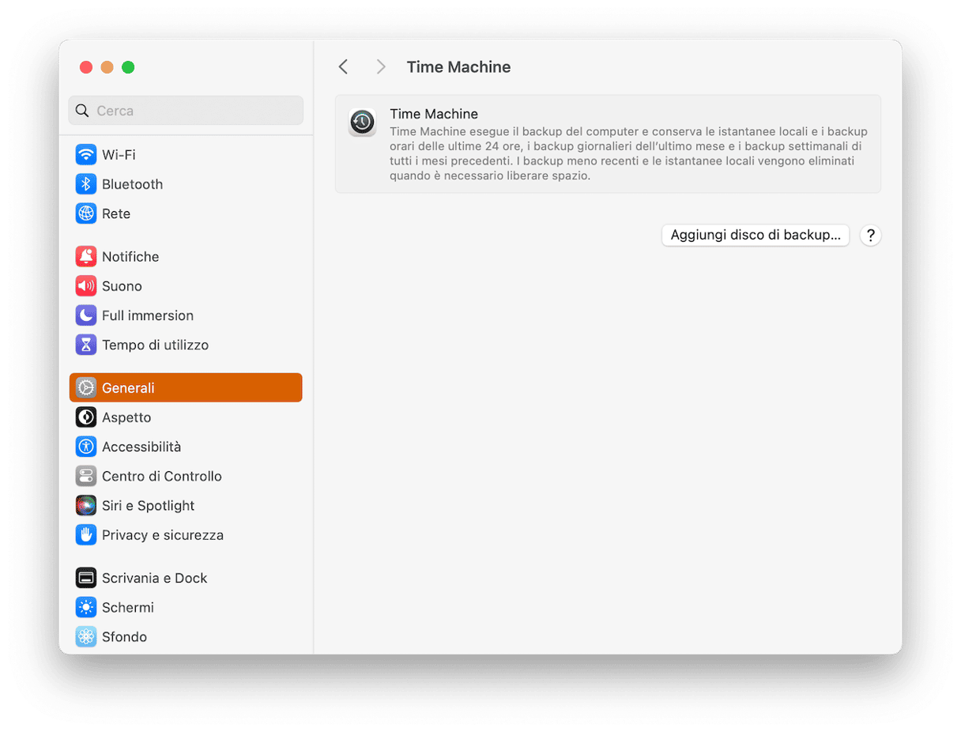Select Generali in the sidebar
Image resolution: width=961 pixels, height=732 pixels.
[x=186, y=388]
